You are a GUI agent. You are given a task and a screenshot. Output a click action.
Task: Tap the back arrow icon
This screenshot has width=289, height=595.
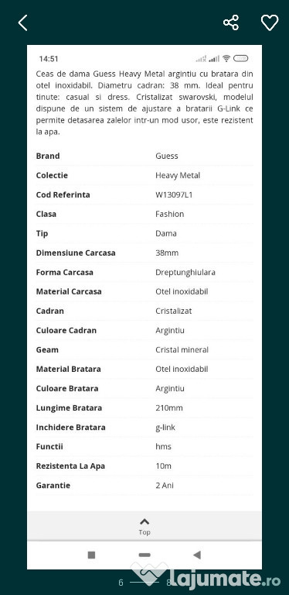22,22
